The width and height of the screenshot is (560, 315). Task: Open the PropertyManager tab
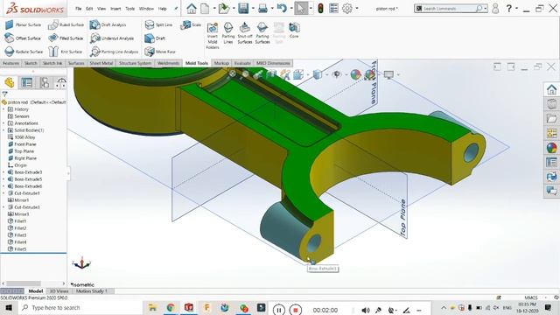[27, 82]
